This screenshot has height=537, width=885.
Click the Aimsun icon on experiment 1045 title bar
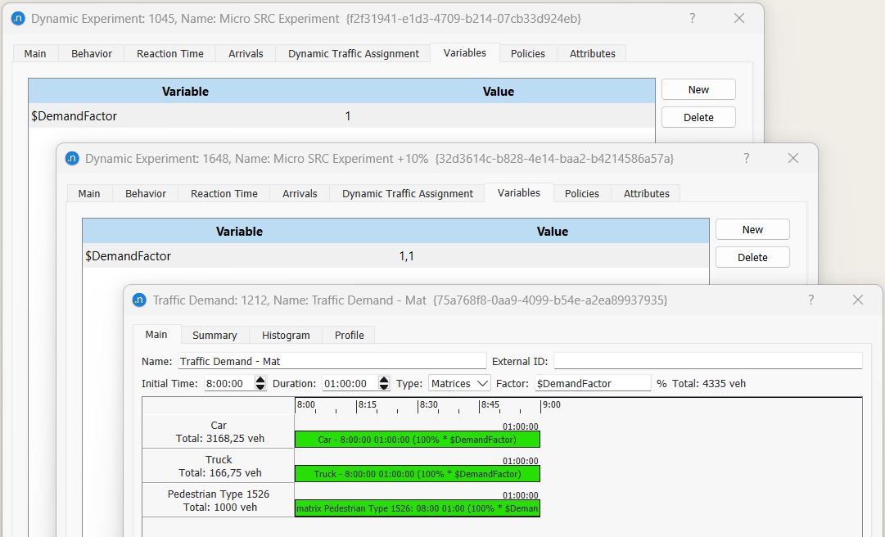18,18
